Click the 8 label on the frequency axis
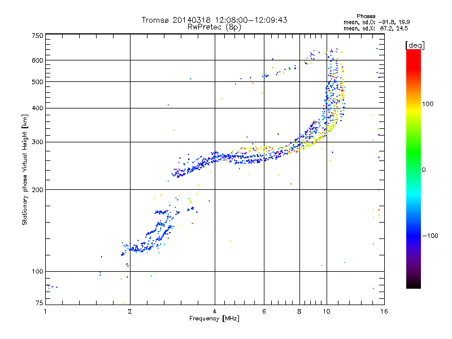Image resolution: width=452 pixels, height=339 pixels. tap(299, 311)
